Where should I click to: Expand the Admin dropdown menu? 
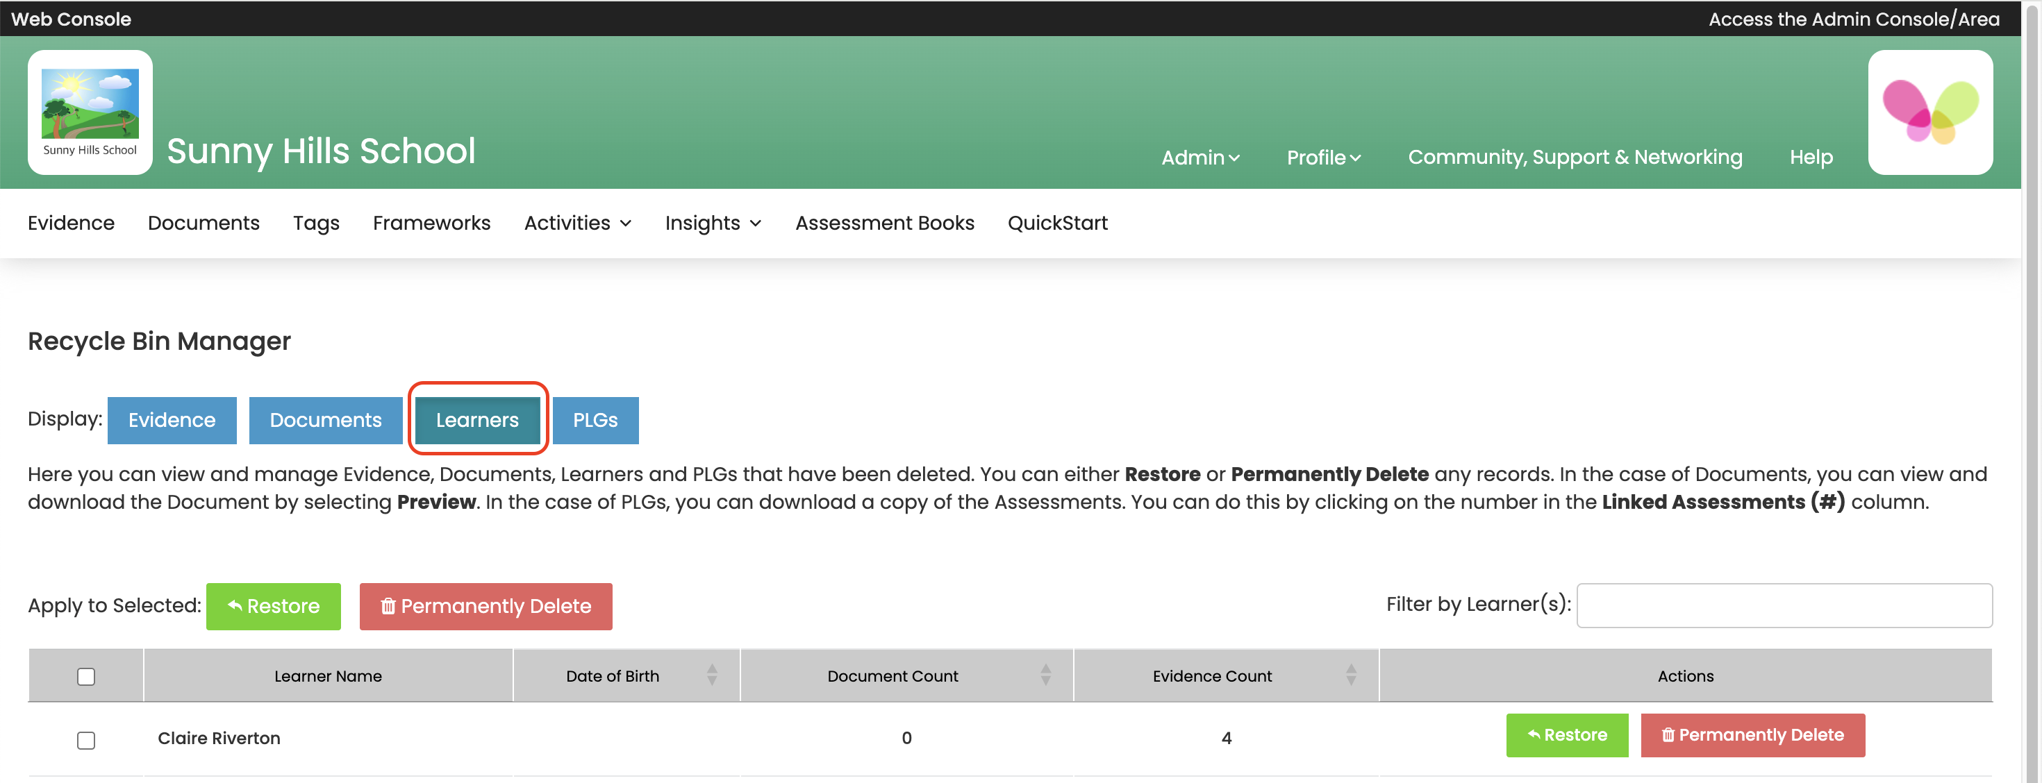pos(1200,158)
